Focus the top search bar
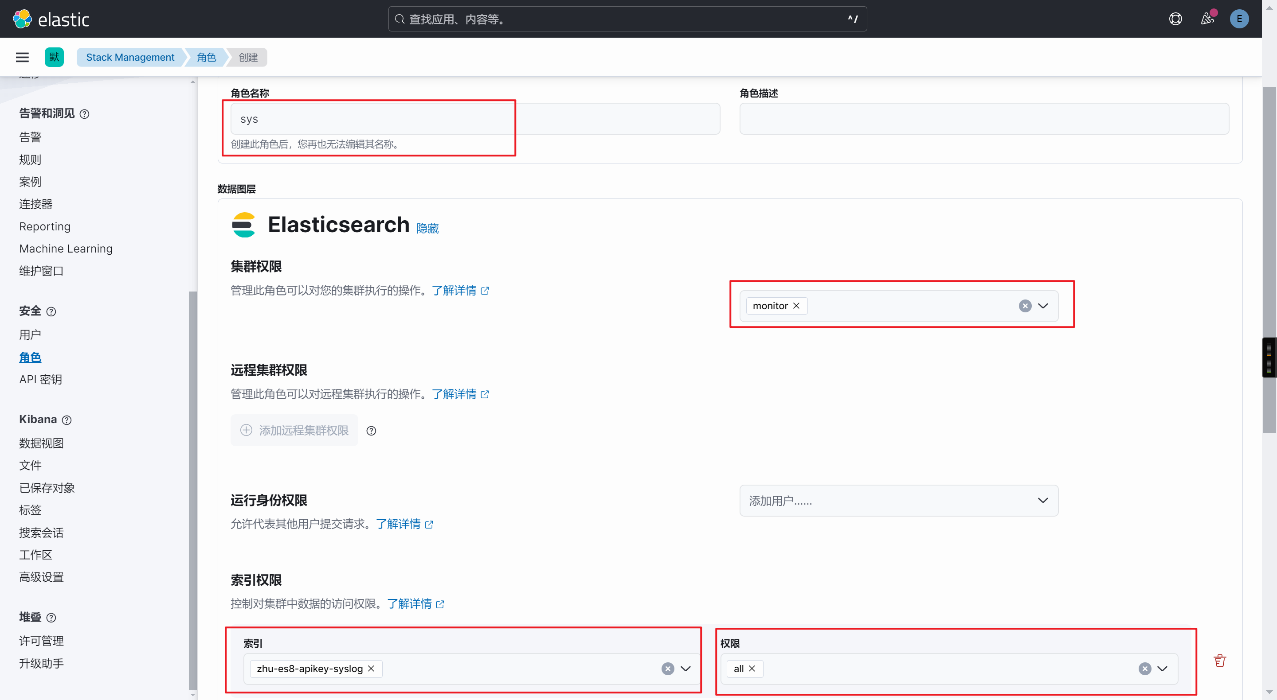This screenshot has height=700, width=1277. (627, 19)
